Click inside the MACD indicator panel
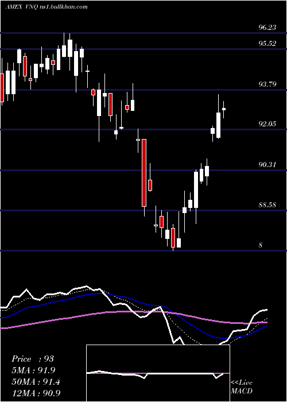This screenshot has height=402, width=287. click(158, 373)
